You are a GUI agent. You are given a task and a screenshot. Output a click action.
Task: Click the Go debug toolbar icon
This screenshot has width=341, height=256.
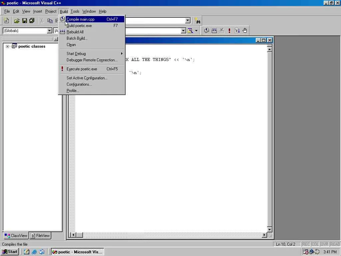click(237, 31)
